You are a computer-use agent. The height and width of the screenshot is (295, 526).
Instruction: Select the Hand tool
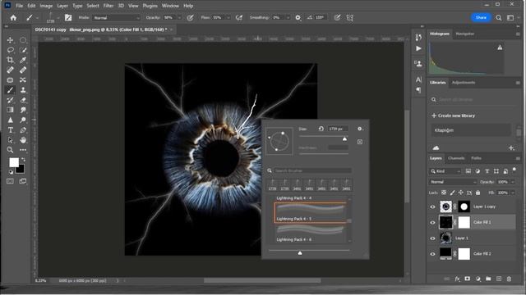click(23, 140)
